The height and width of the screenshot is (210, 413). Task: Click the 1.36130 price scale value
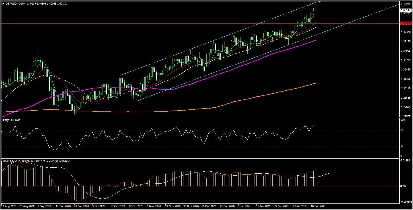(405, 41)
